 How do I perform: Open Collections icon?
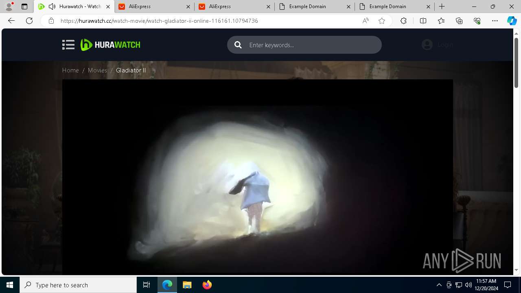(x=459, y=21)
